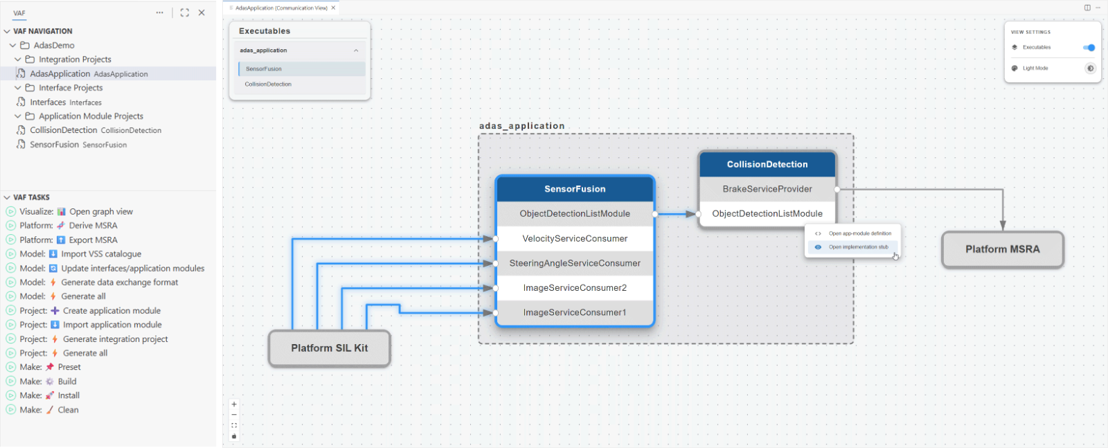Image resolution: width=1108 pixels, height=448 pixels.
Task: Select the VAF panel tab
Action: pyautogui.click(x=19, y=13)
